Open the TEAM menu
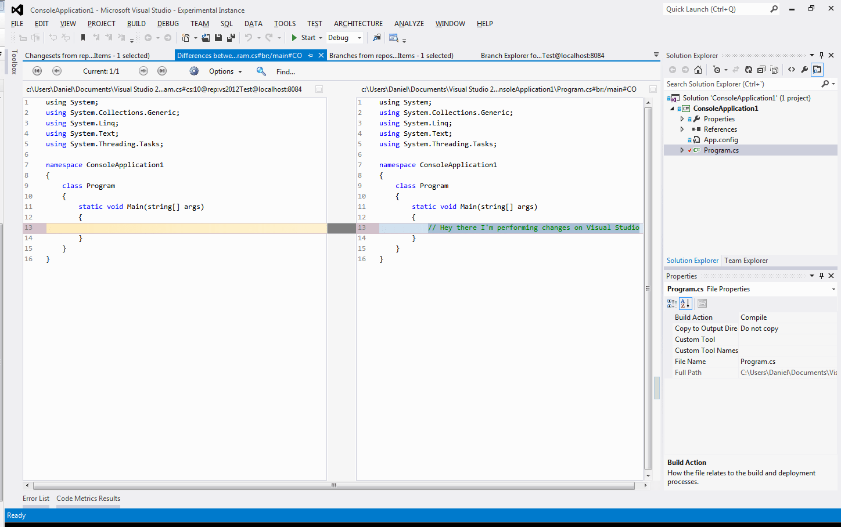Screen dimensions: 841x527 click(x=199, y=24)
